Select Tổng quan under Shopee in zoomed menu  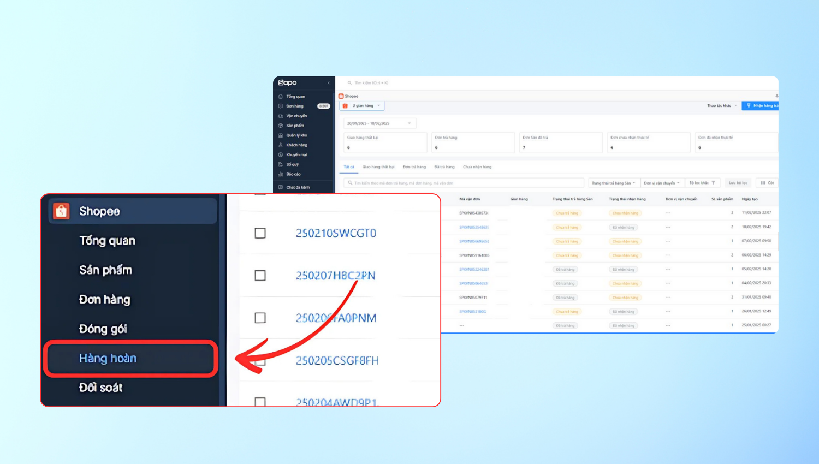(x=108, y=241)
